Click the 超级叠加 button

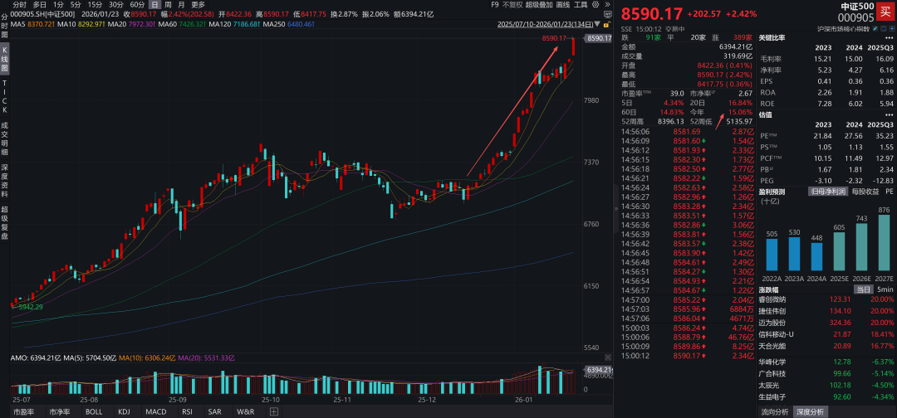point(540,4)
